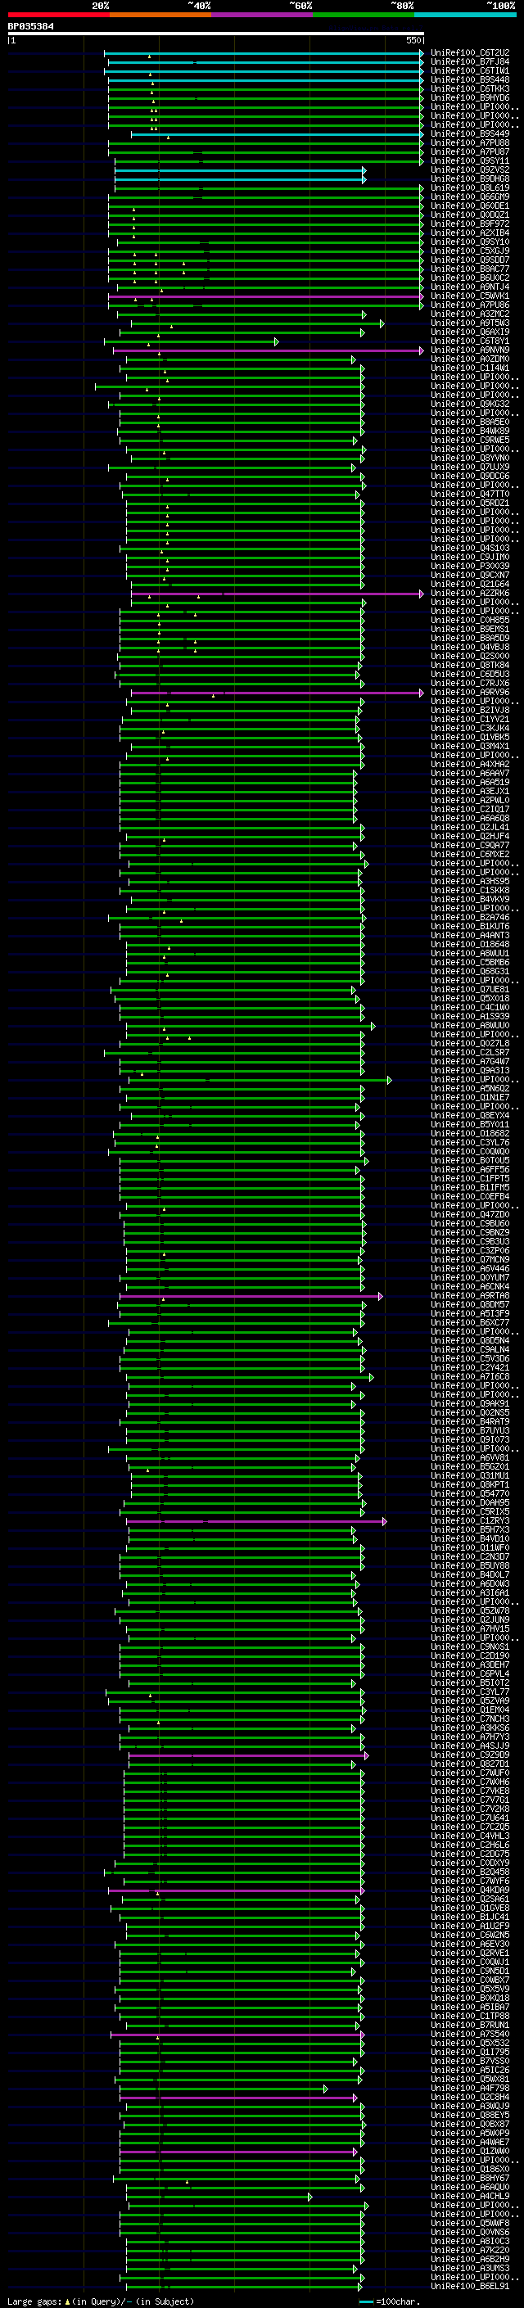Select the UniRef100_A7S540 hit label

[x=470, y=2034]
